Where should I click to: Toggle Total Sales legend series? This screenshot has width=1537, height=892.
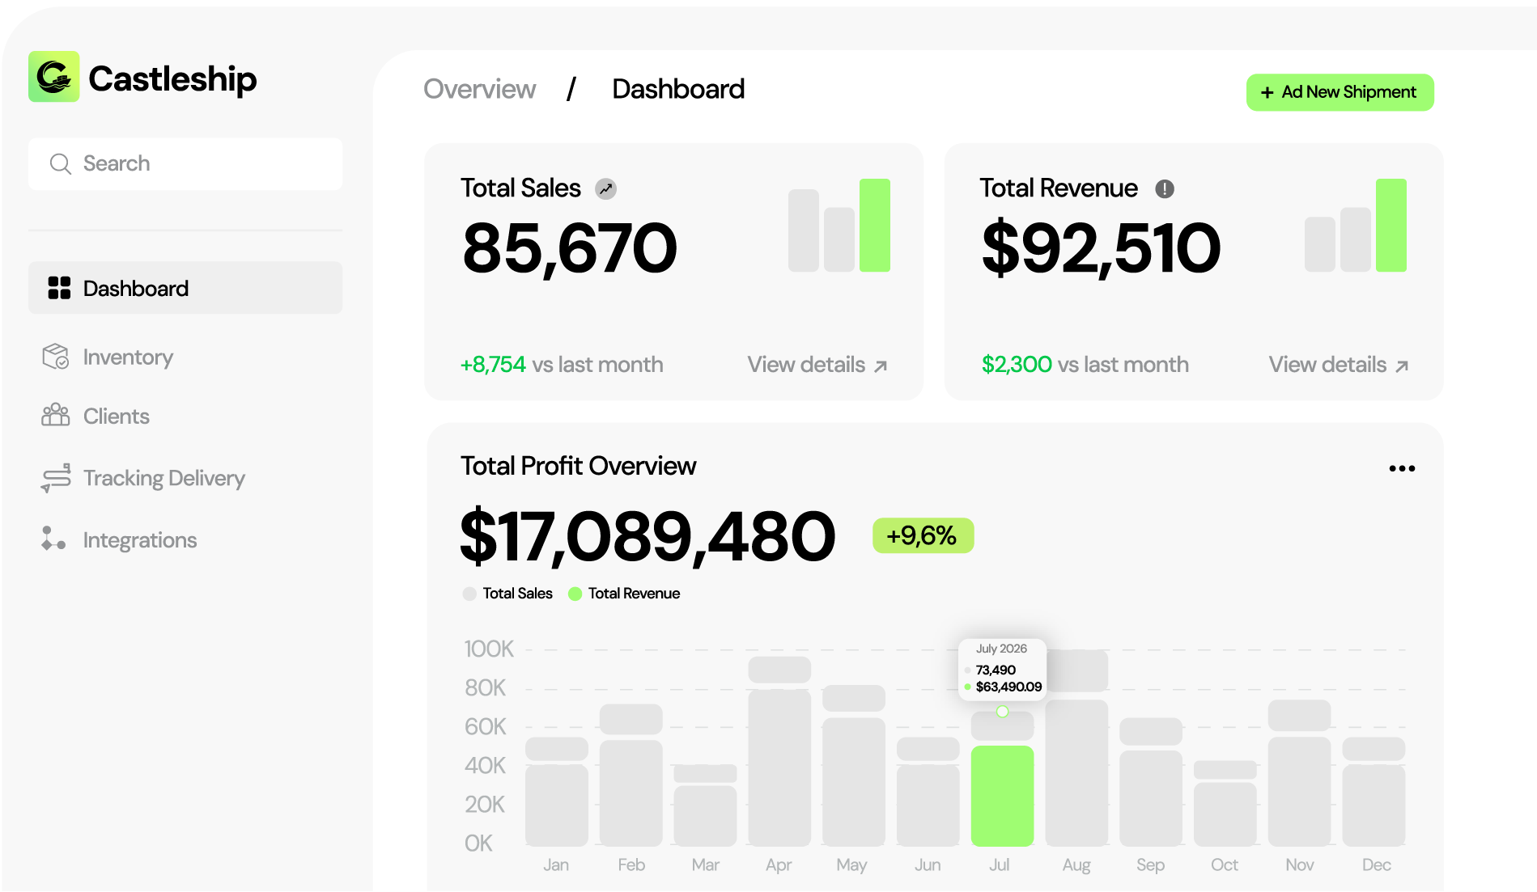click(507, 594)
